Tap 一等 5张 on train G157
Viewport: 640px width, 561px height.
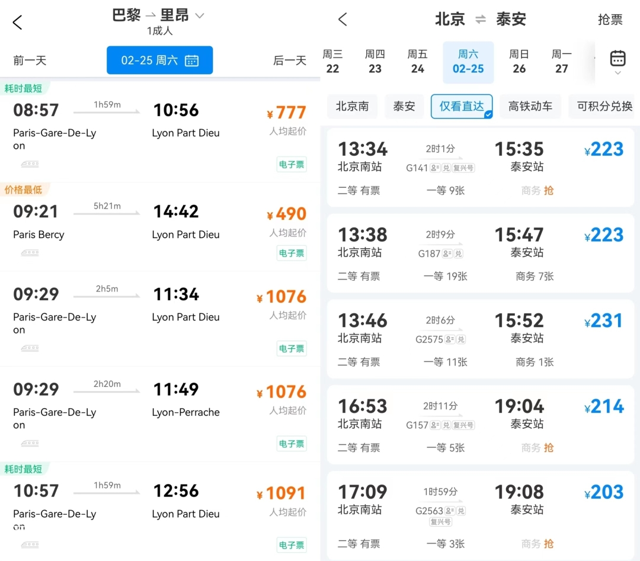click(445, 448)
